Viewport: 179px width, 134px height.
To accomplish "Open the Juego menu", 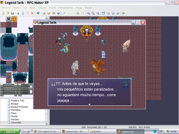I will coord(79,8).
